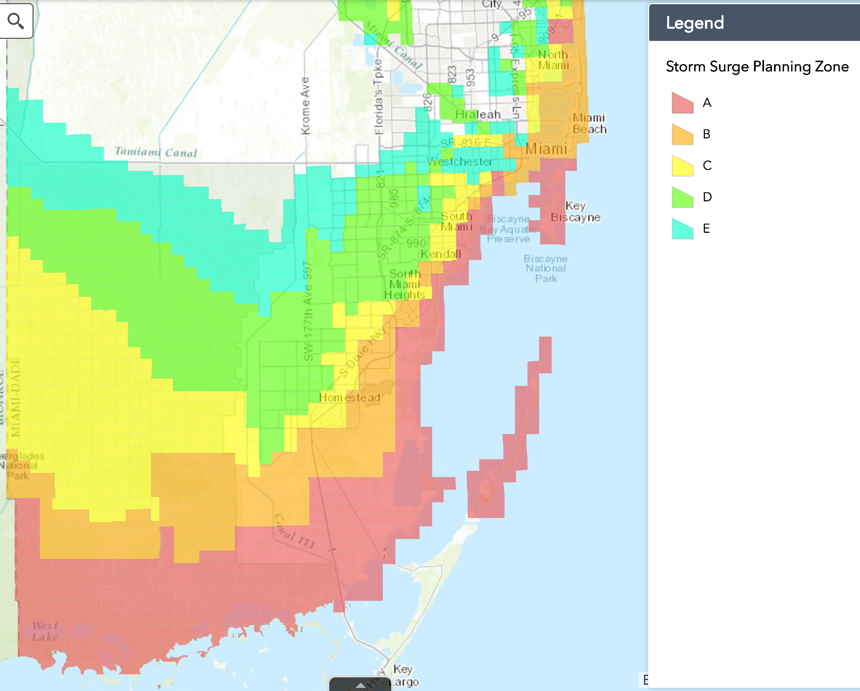Expand the bottom panel using the up arrow
Screen dimensions: 860x691
tap(360, 685)
